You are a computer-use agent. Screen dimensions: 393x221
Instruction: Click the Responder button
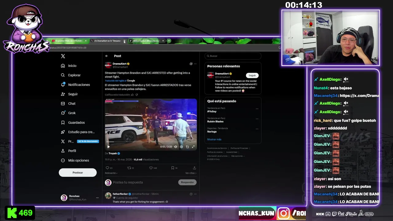click(187, 182)
